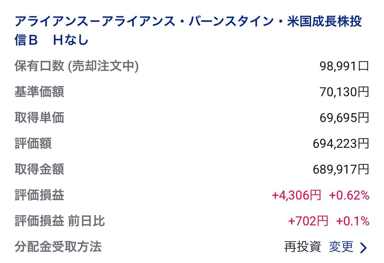The image size is (384, 263).
Task: Click the 70,130円 base price value
Action: [344, 92]
